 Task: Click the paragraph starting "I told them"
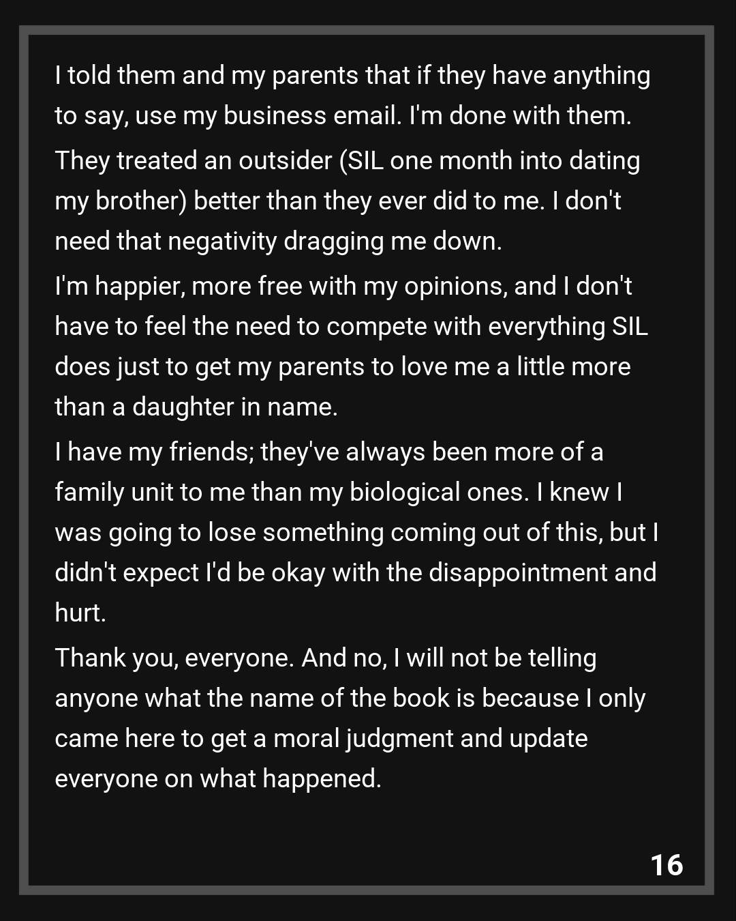coord(352,96)
